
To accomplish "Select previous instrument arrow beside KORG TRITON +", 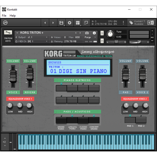I will (x=76, y=33).
